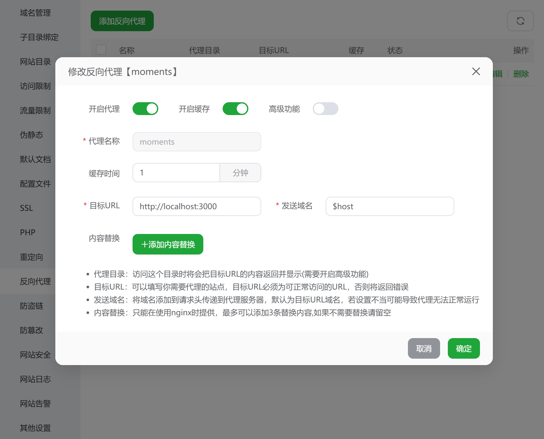Click the 发送域名 $host input
544x439 pixels.
(x=390, y=206)
